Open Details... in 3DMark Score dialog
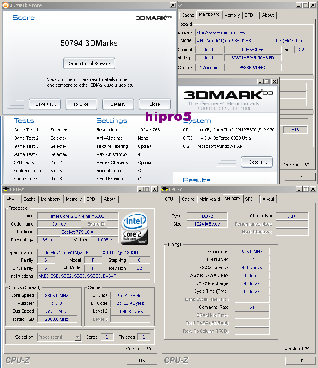 (x=118, y=104)
